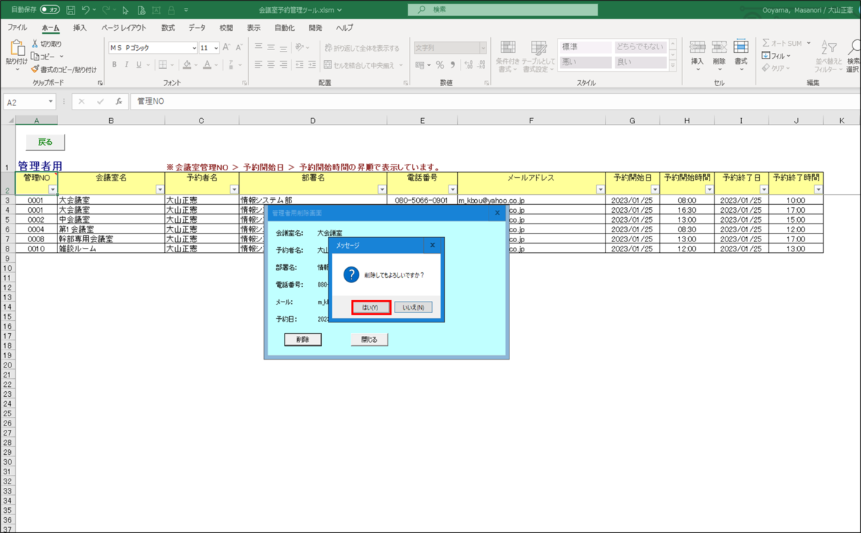Click the green 戻る button
Image resolution: width=861 pixels, height=533 pixels.
pyautogui.click(x=45, y=143)
